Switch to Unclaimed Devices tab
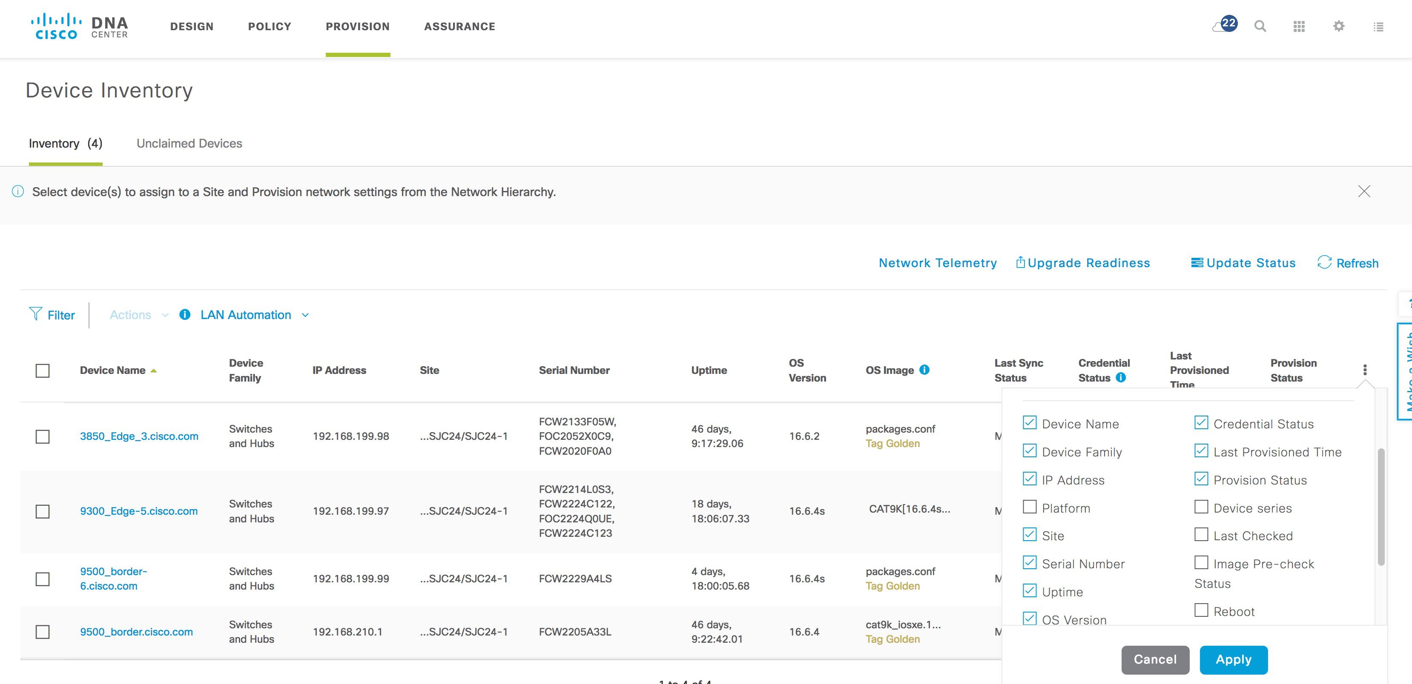The image size is (1412, 684). pos(189,143)
